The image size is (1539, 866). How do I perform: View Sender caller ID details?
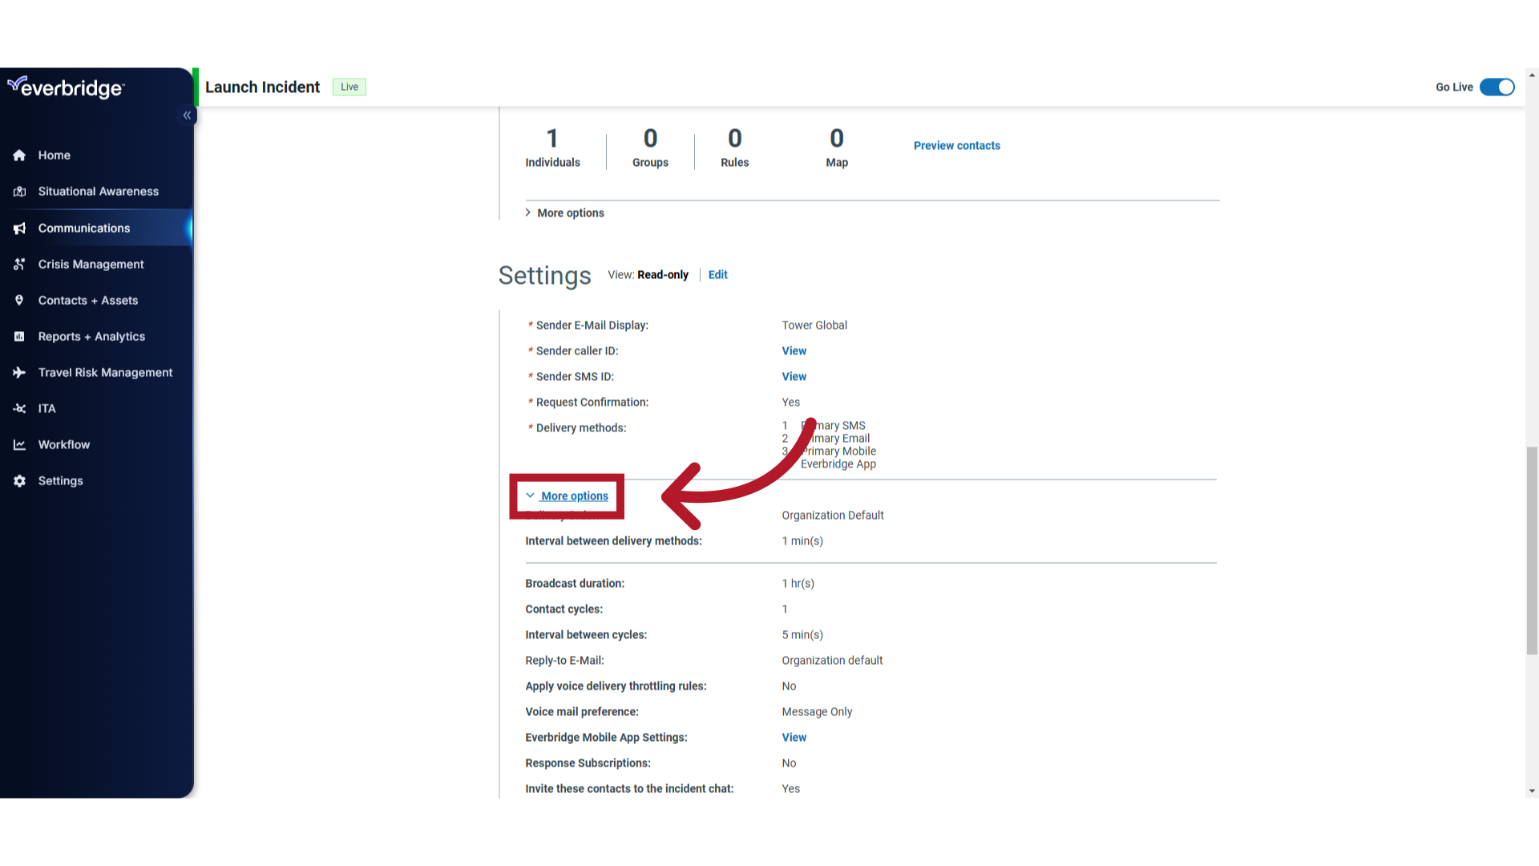tap(795, 350)
